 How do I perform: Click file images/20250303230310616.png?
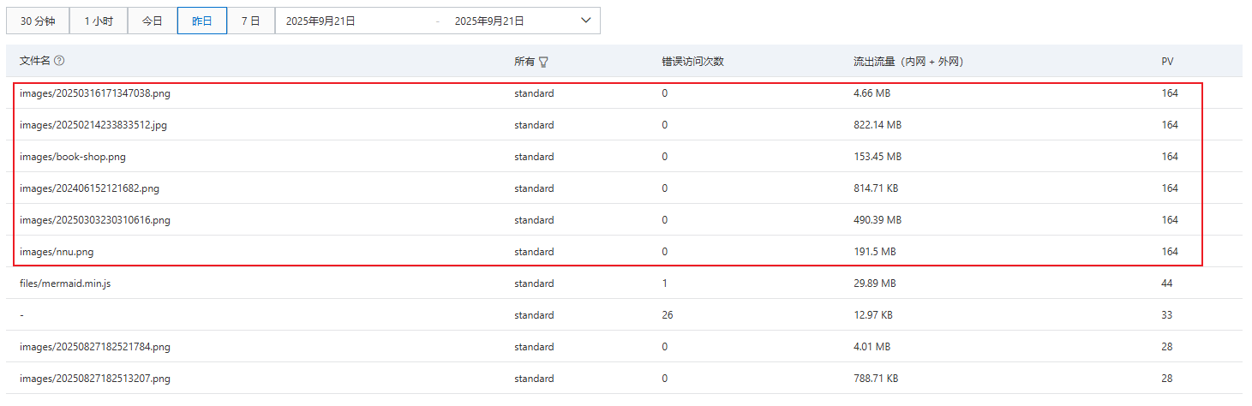coord(95,220)
